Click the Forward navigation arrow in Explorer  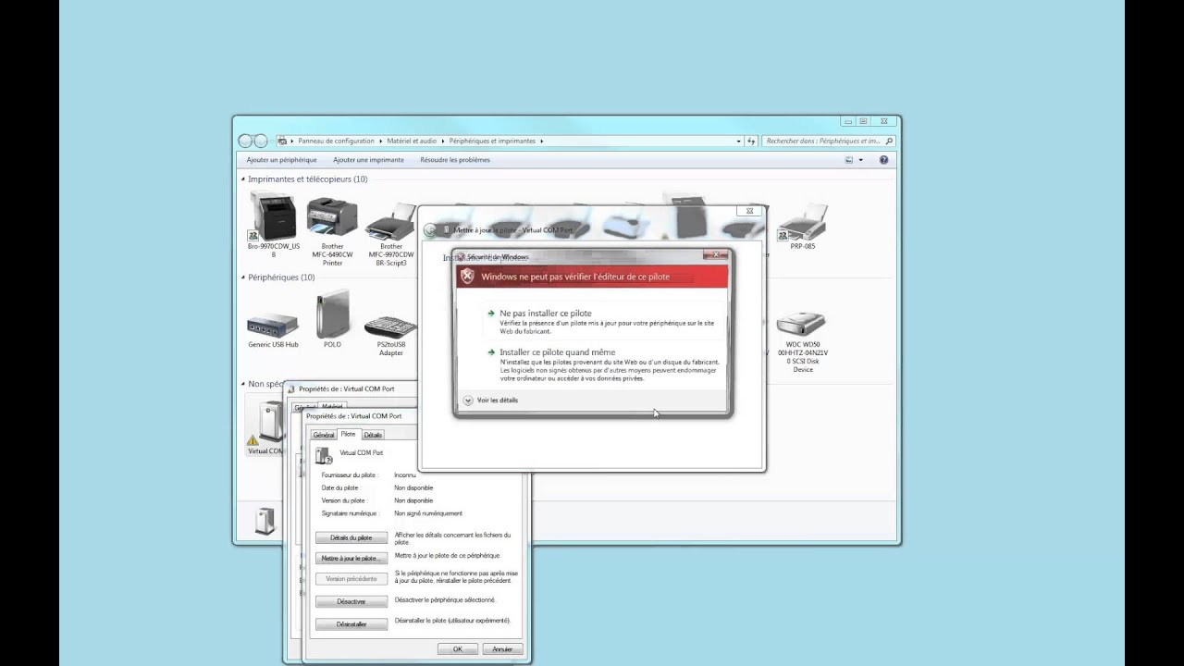click(261, 141)
